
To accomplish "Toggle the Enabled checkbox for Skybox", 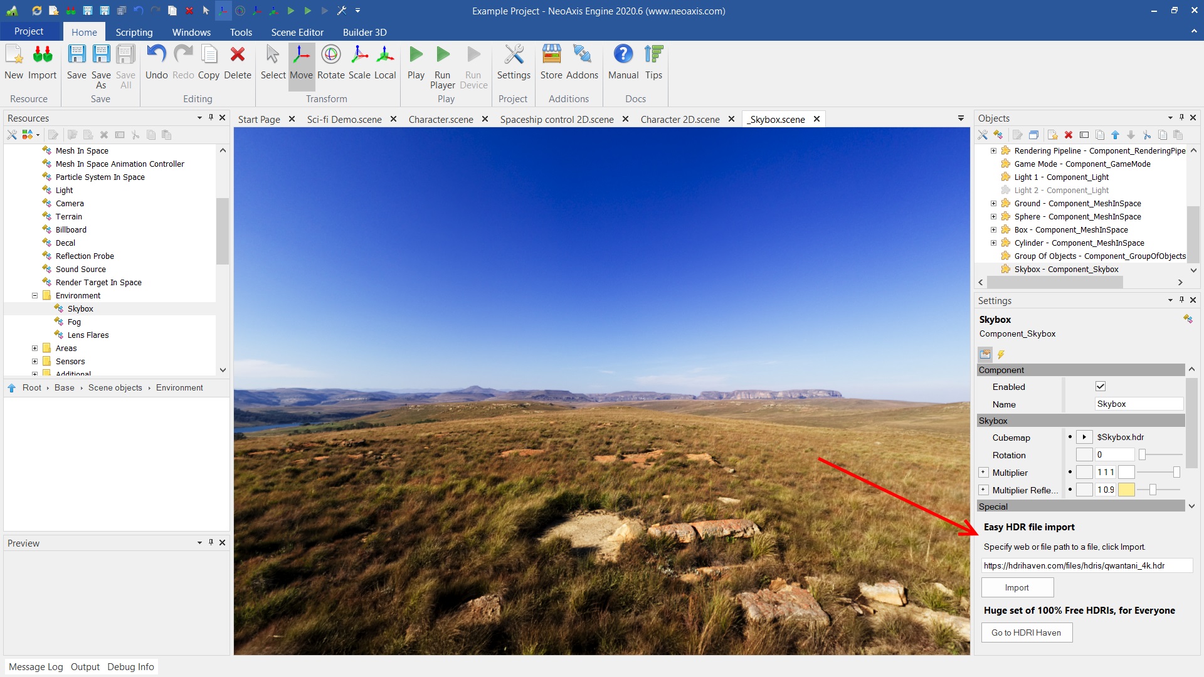I will point(1100,387).
